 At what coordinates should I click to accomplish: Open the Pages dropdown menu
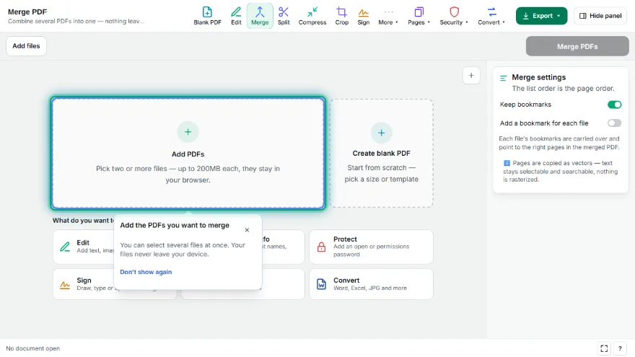click(419, 16)
